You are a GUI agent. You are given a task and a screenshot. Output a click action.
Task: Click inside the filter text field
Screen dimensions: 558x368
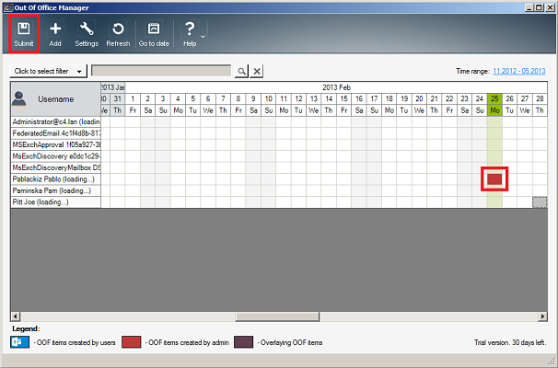tap(161, 71)
